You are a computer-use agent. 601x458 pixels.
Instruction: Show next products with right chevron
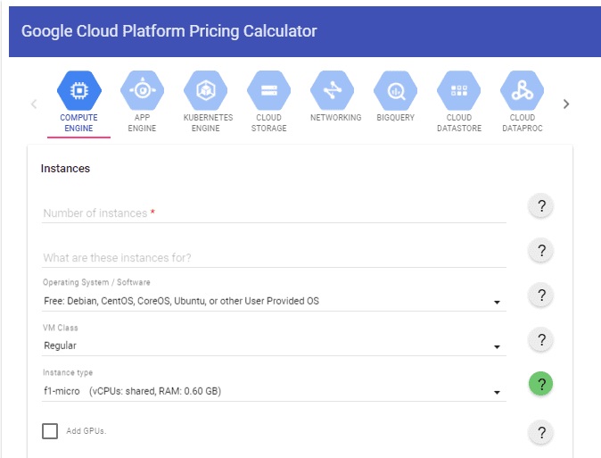566,104
